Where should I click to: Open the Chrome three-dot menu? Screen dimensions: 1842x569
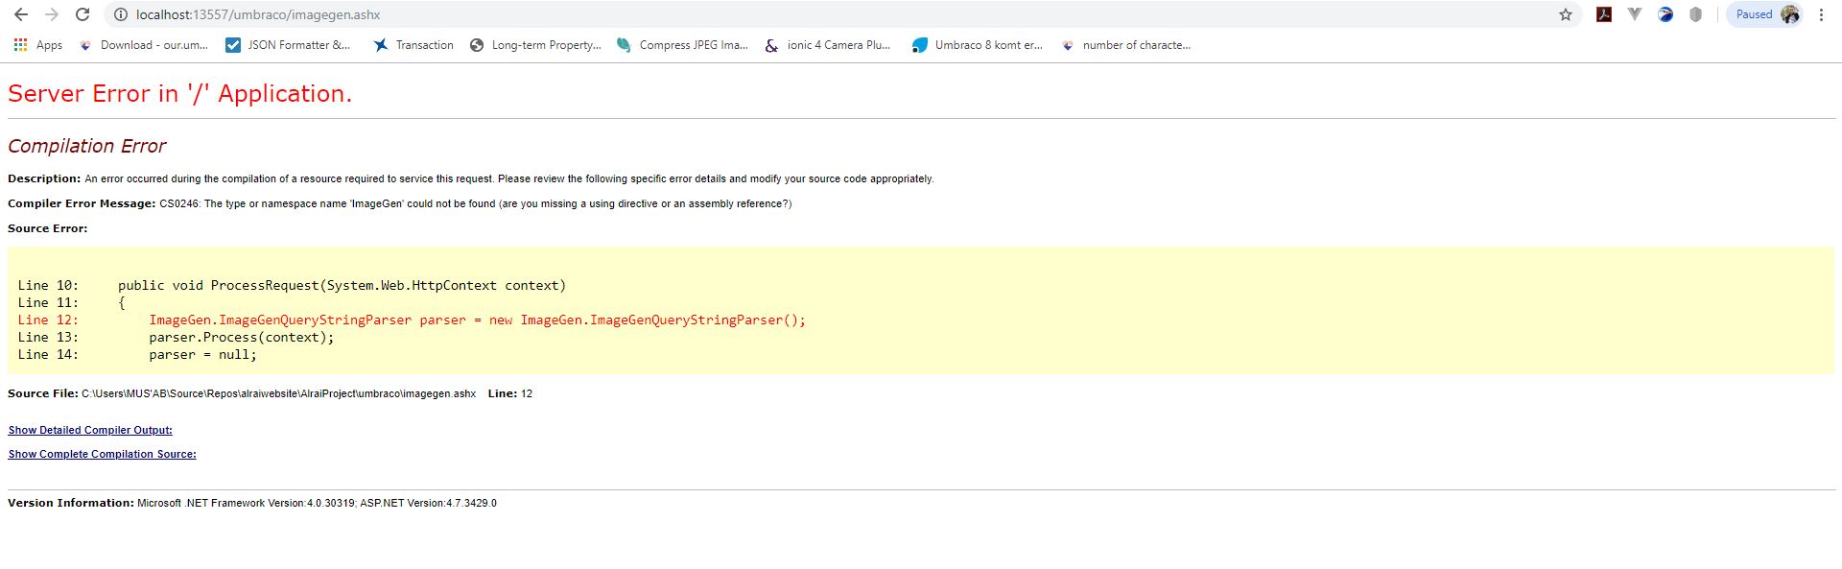pos(1821,14)
